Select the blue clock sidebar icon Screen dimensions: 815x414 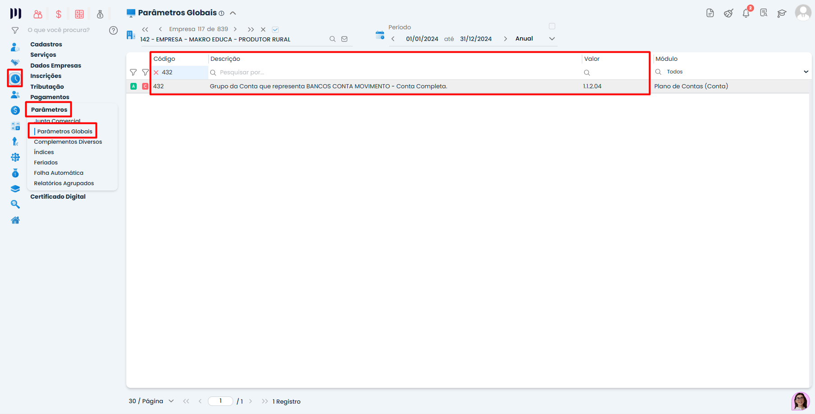[x=15, y=79]
